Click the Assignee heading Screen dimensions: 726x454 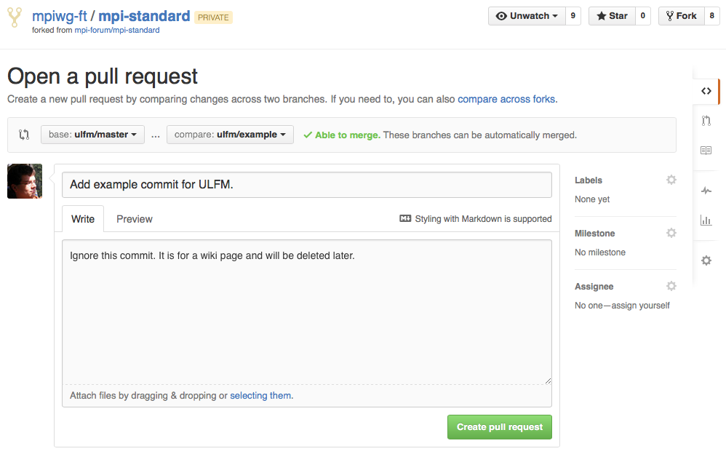(594, 287)
